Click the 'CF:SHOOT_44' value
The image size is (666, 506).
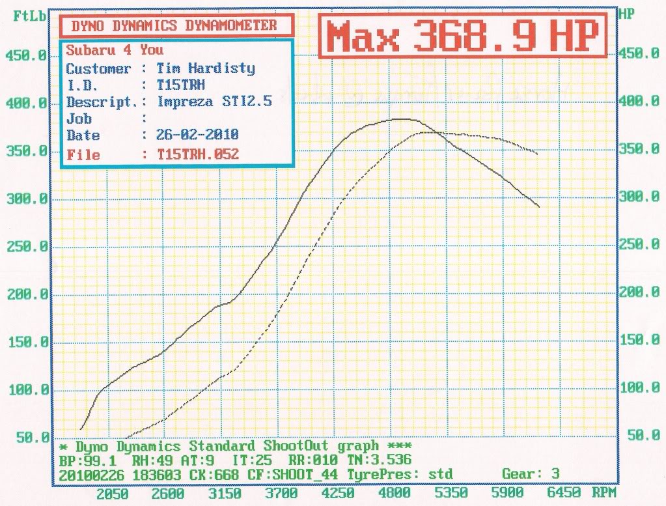[x=293, y=474]
